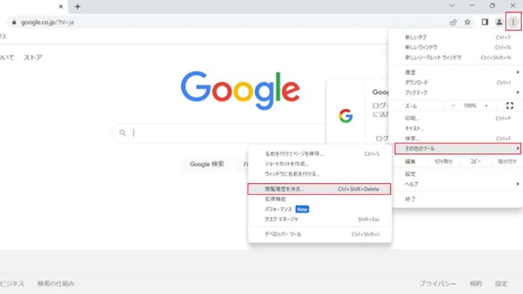Click the share page icon

coord(453,22)
